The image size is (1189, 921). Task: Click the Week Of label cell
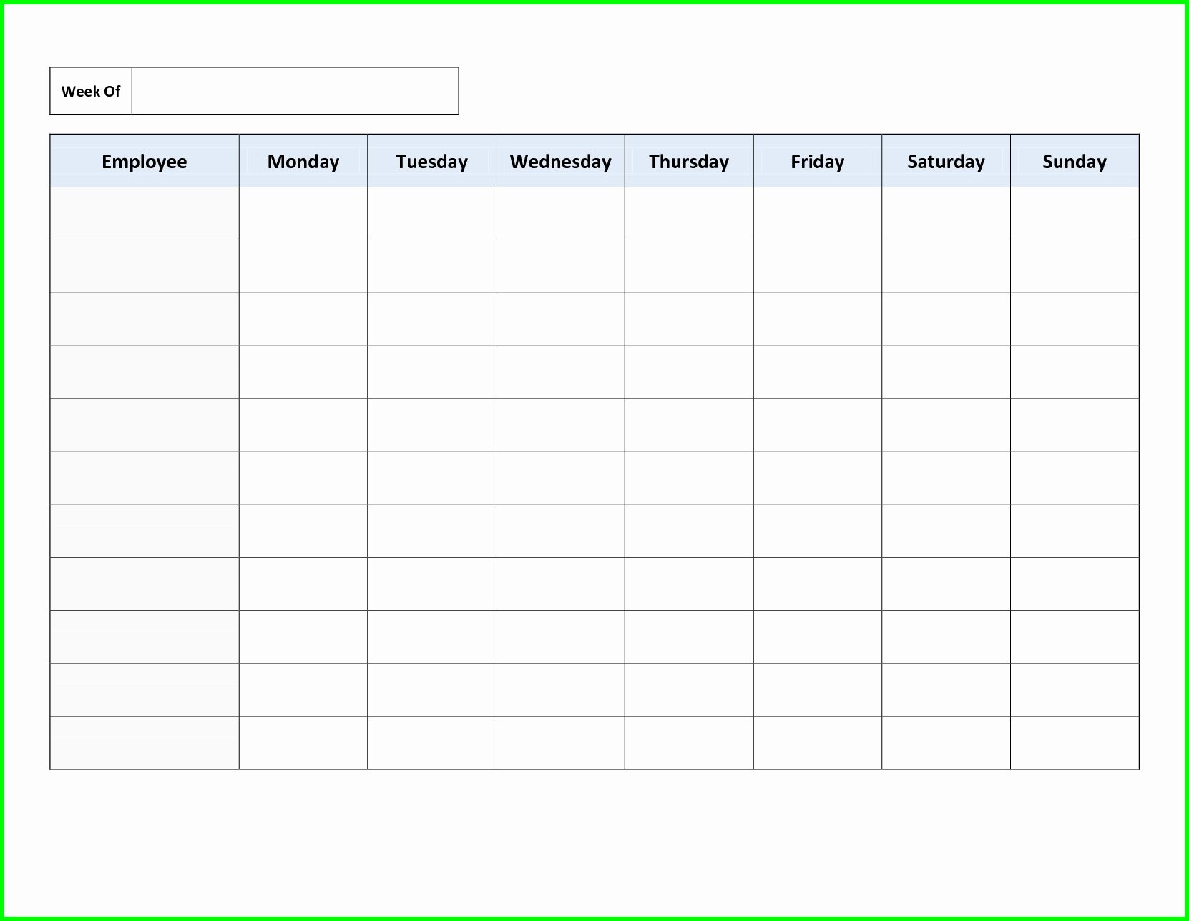(x=91, y=91)
